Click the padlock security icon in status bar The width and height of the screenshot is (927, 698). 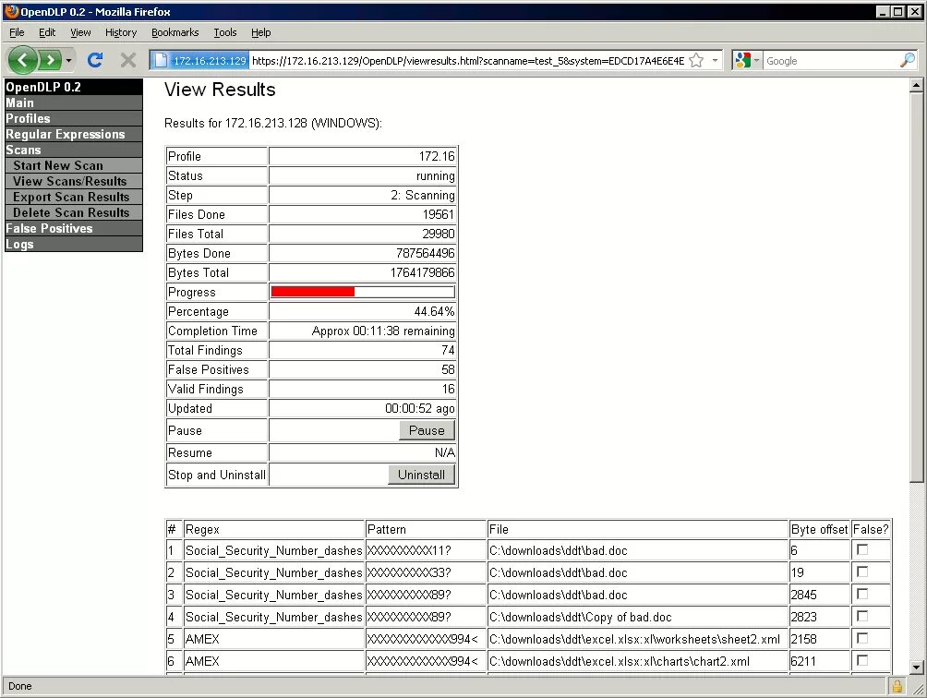click(x=897, y=686)
